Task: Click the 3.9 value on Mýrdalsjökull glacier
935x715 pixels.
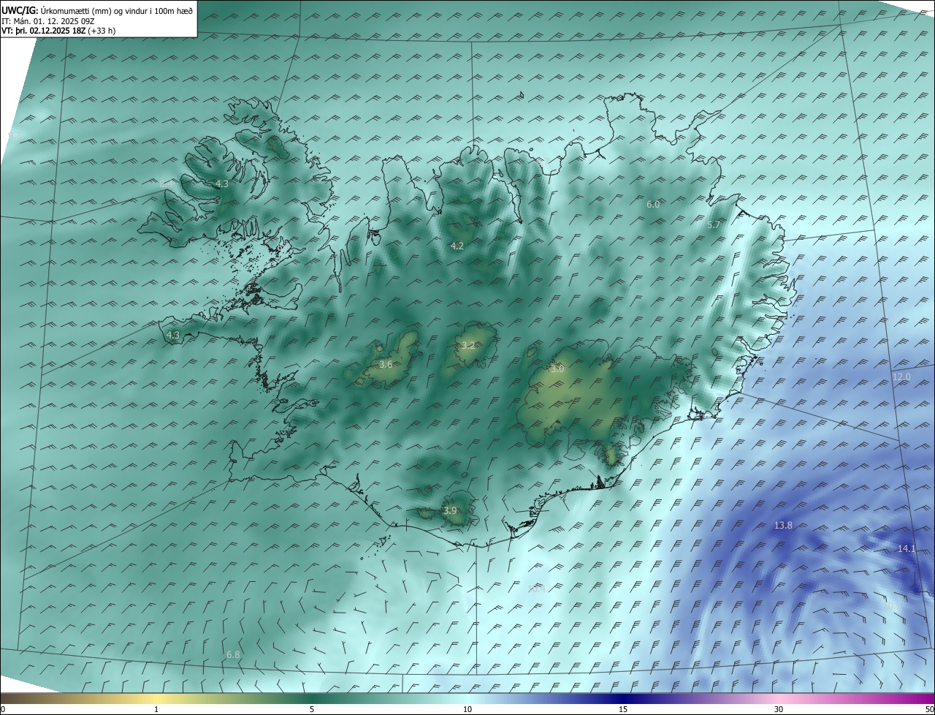Action: pos(450,510)
